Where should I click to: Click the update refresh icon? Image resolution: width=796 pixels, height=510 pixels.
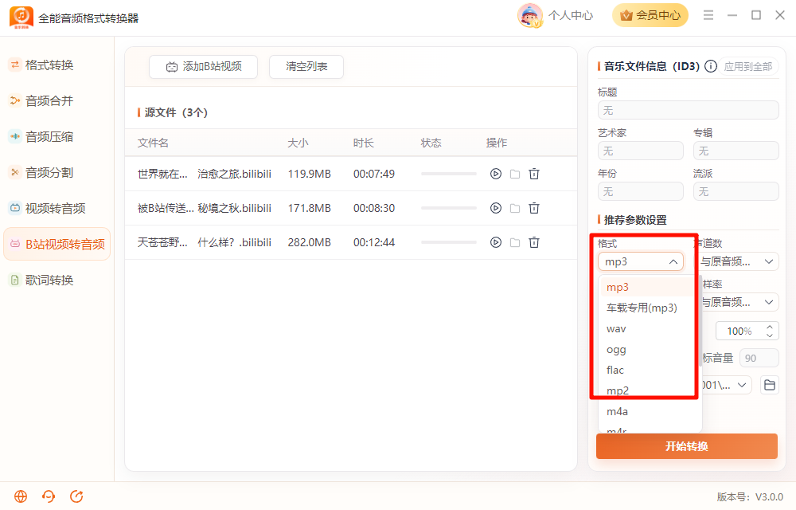click(x=76, y=496)
